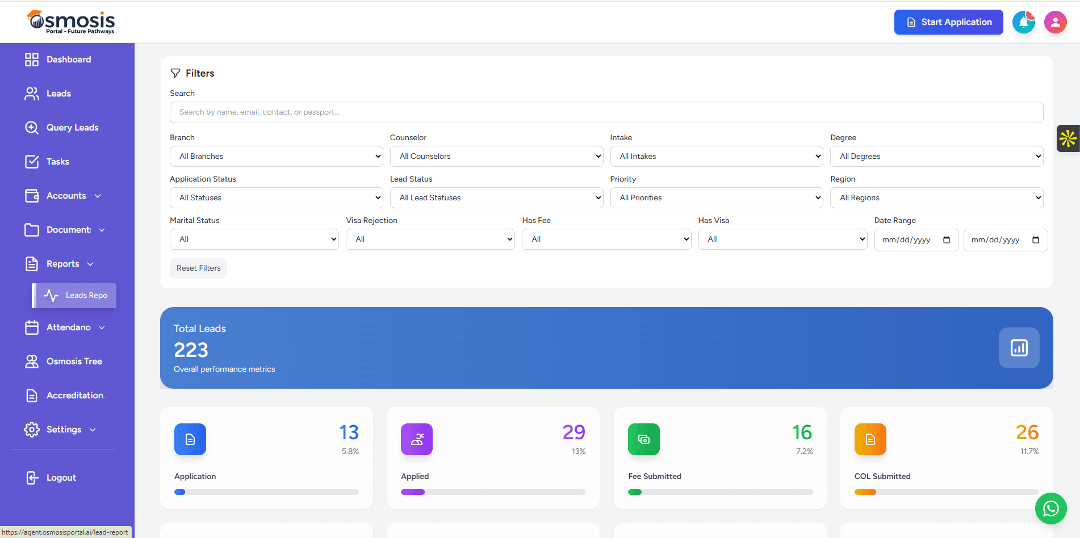Click the Tasks checkmark icon

[x=32, y=161]
